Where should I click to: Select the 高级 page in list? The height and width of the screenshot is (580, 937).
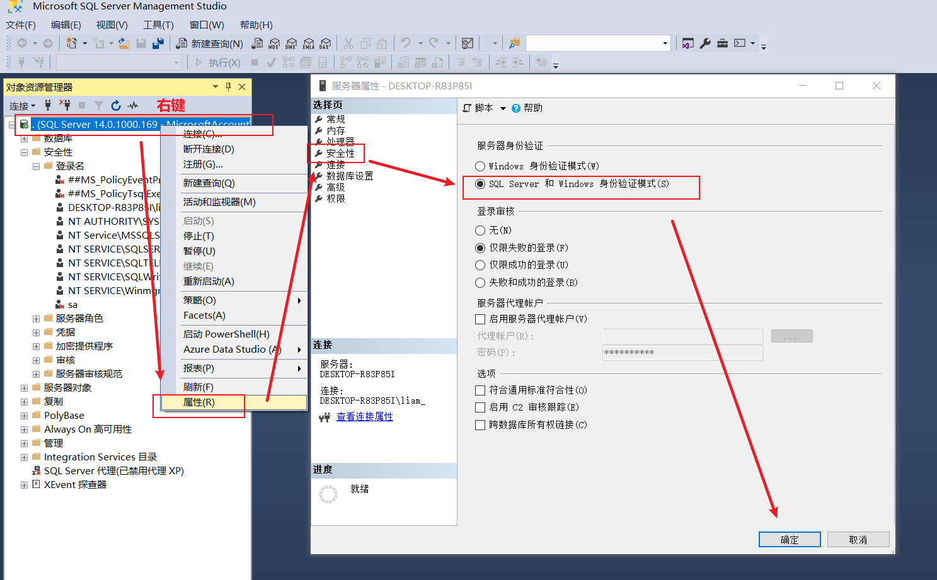click(x=335, y=188)
